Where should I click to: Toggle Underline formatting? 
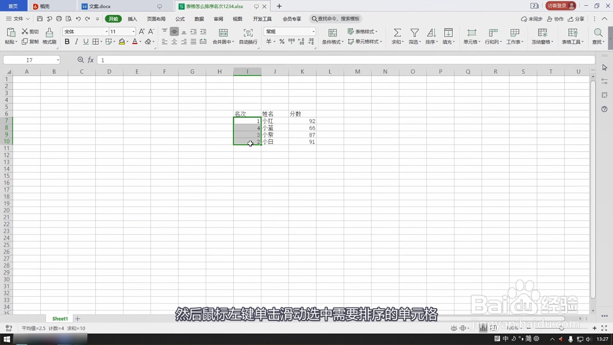click(x=86, y=41)
